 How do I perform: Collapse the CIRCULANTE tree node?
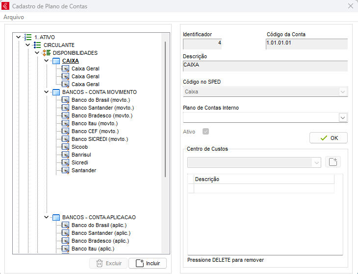tap(28, 45)
